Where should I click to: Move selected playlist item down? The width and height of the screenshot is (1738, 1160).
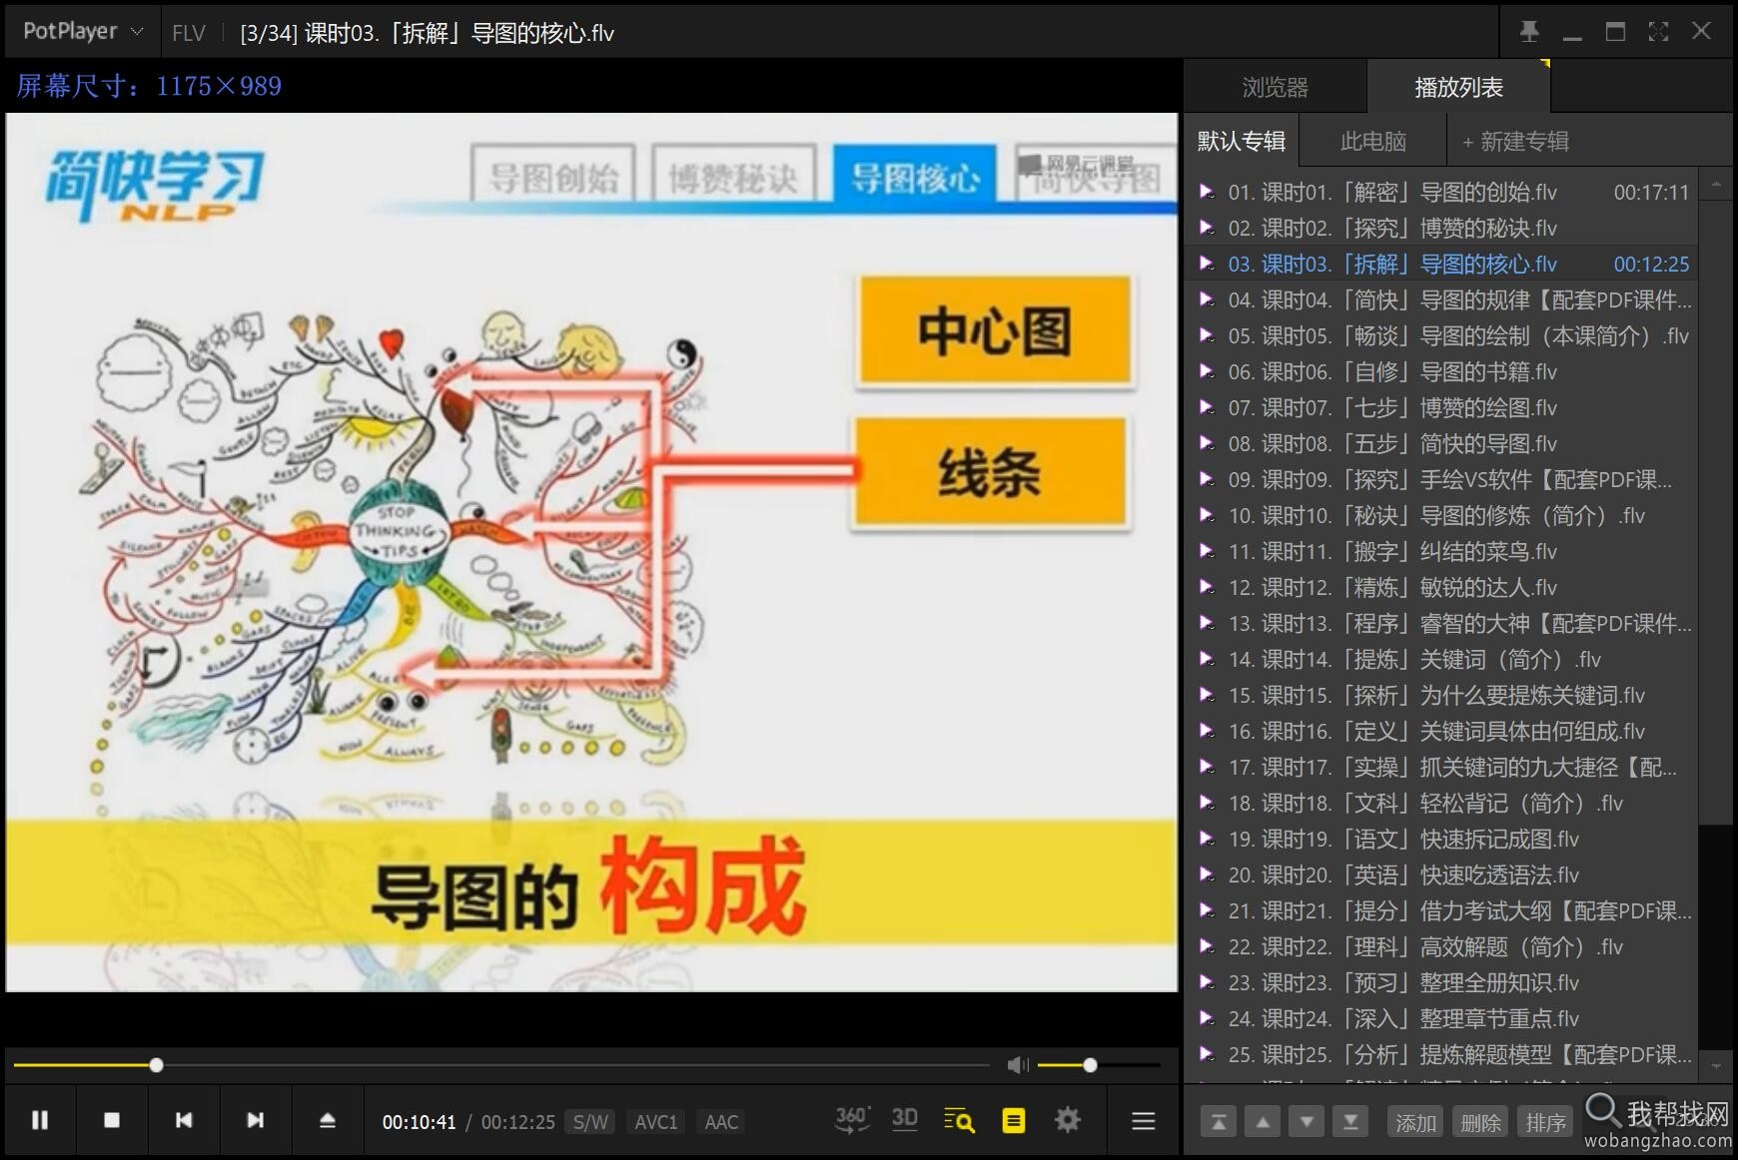click(1306, 1122)
